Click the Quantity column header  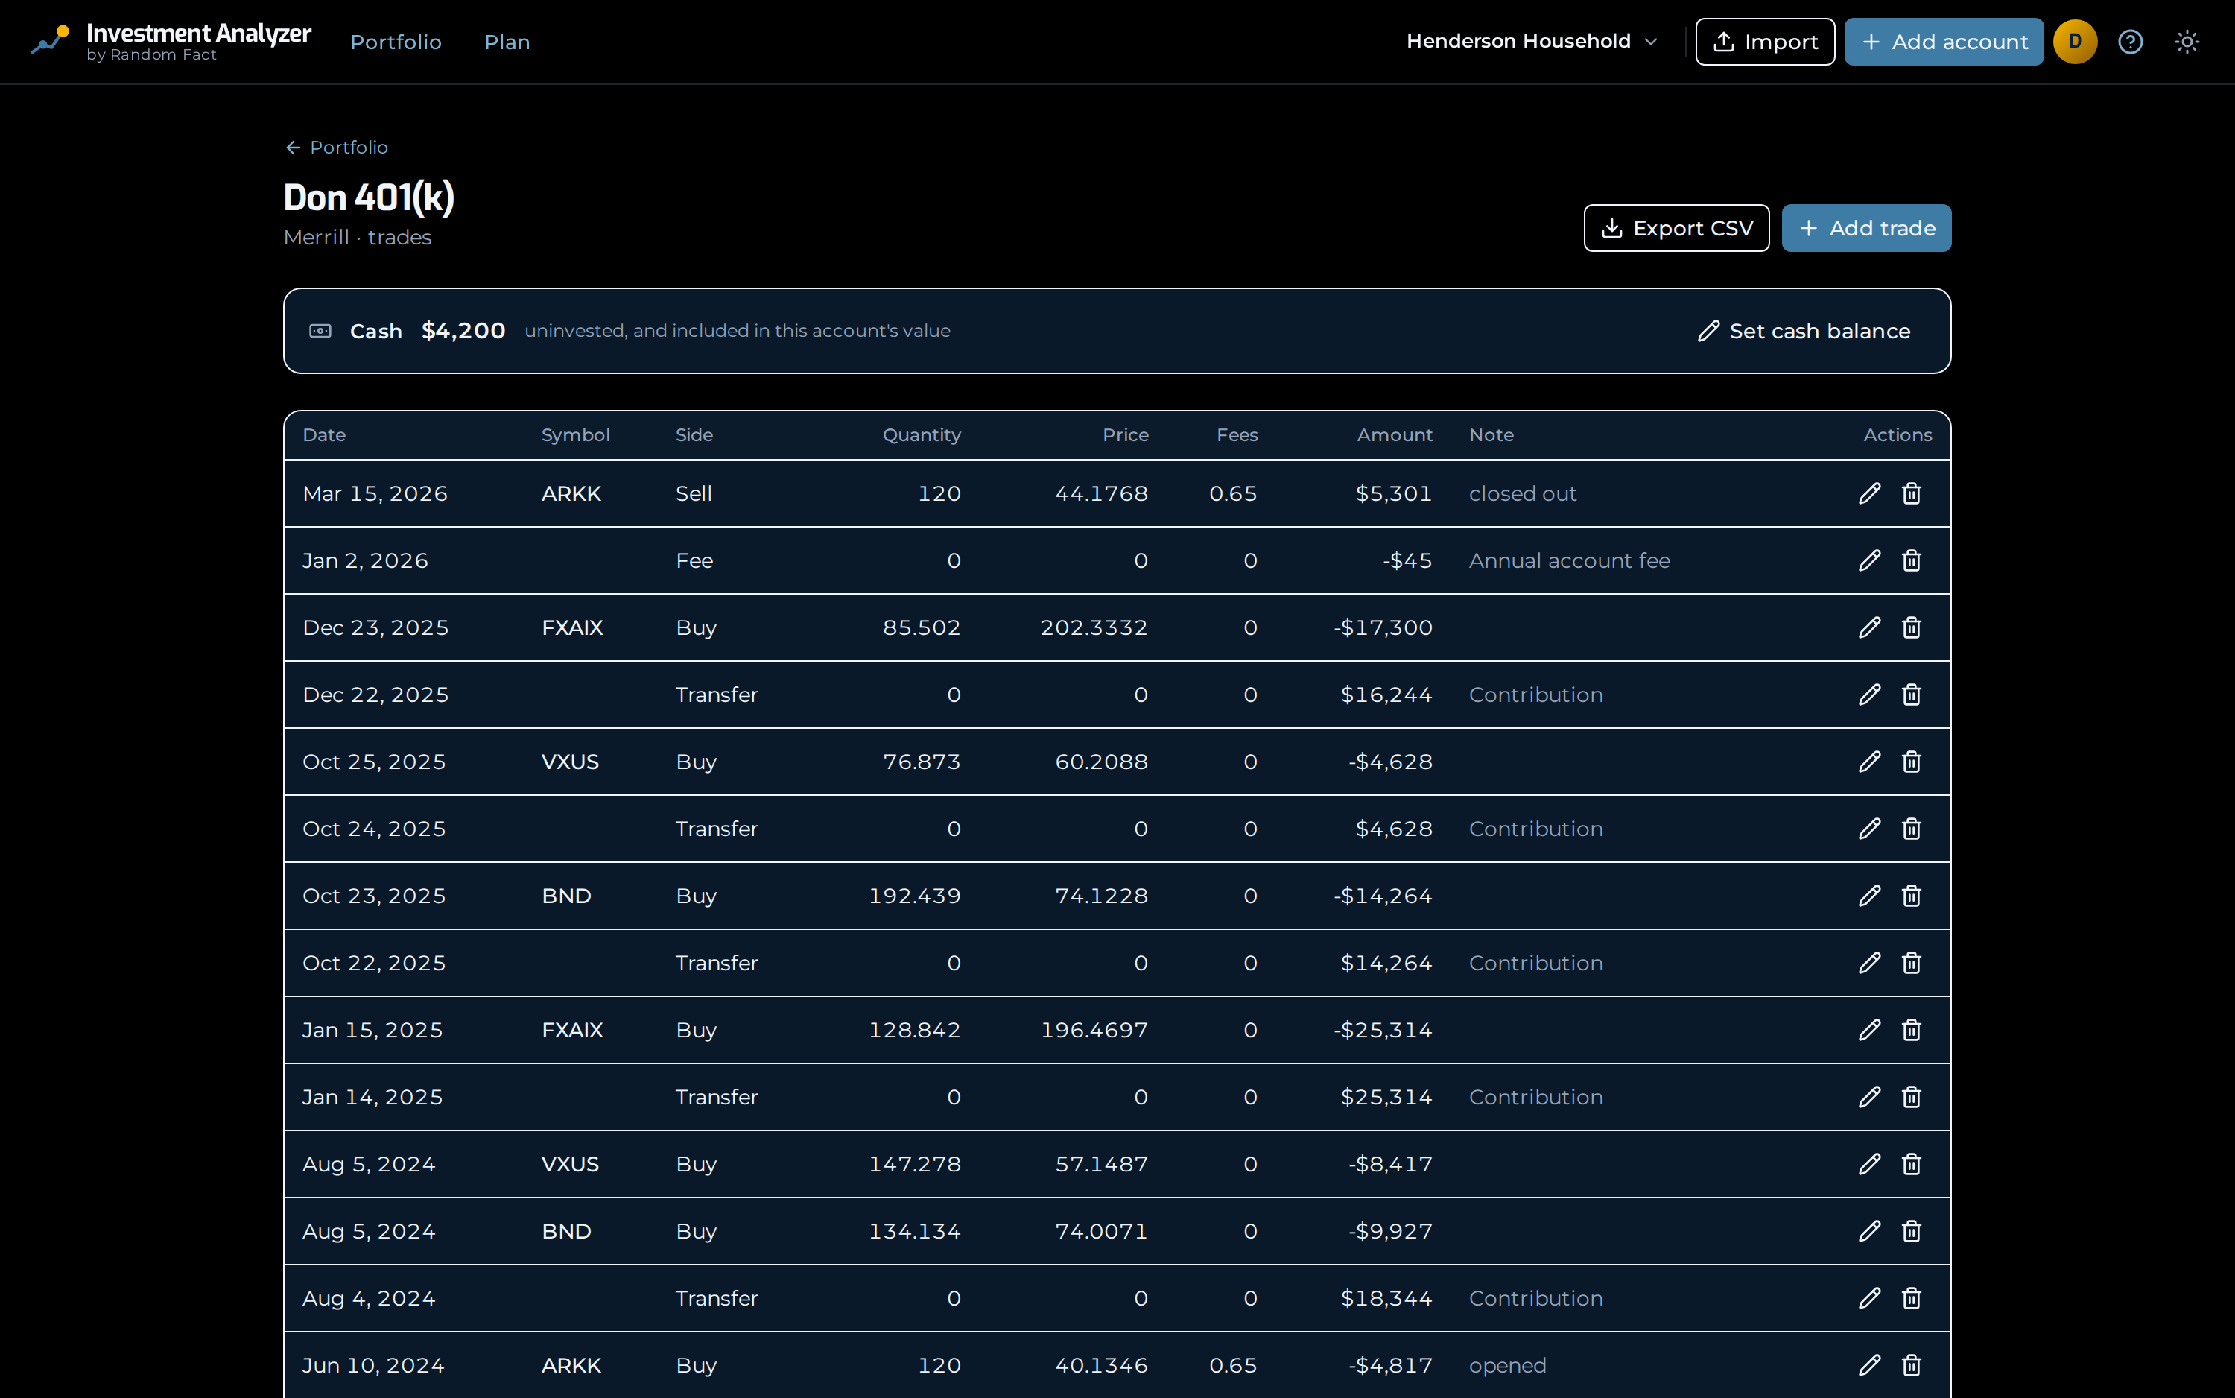pos(922,434)
